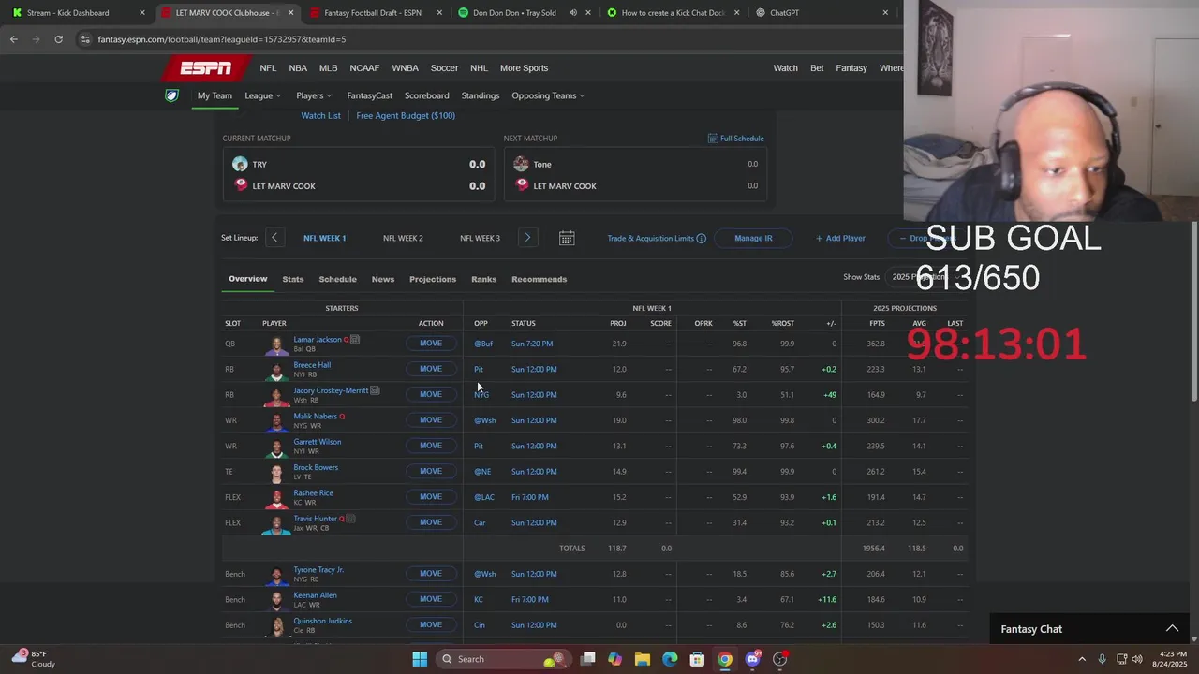
Task: Go to next lineup week arrow
Action: [x=527, y=238]
